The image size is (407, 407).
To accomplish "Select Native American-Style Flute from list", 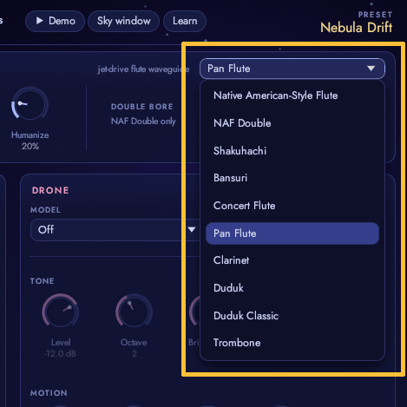I will (x=292, y=95).
